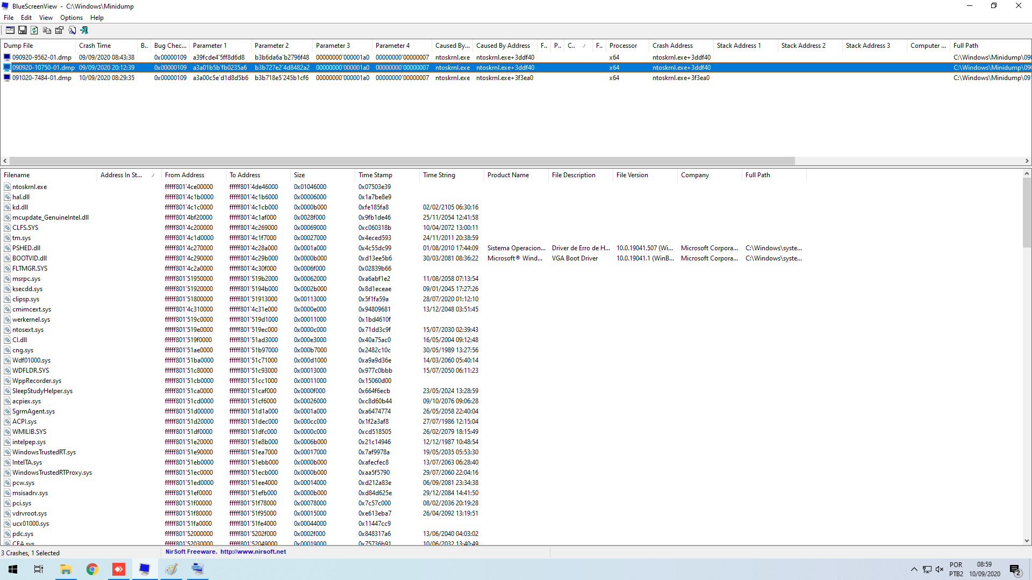Switch to Google Chrome in the taskbar
The height and width of the screenshot is (580, 1032).
tap(92, 569)
